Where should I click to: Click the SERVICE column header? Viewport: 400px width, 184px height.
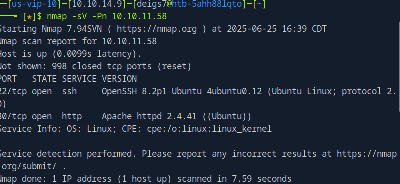coord(79,79)
